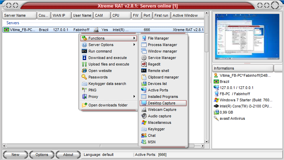Image resolution: width=284 pixels, height=160 pixels.
Task: Click the Miscellaneous Windows flag icon
Action: [144, 122]
